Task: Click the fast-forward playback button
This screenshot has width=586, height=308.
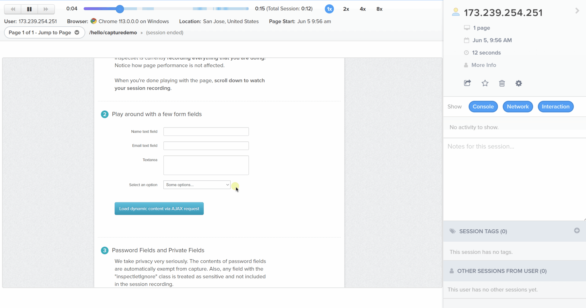Action: tap(46, 9)
